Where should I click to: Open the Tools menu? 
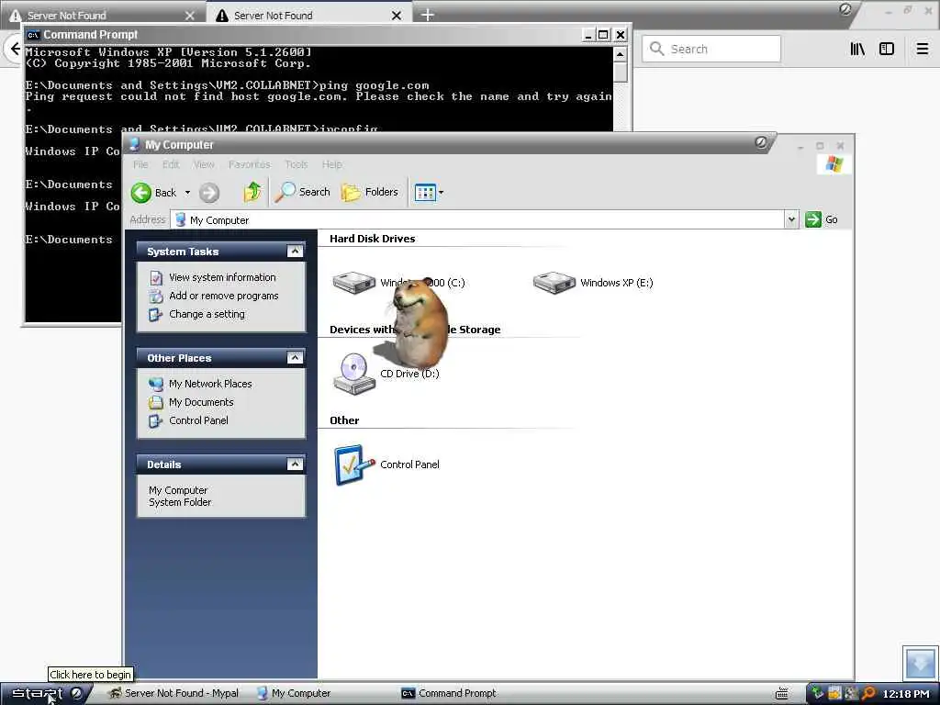pos(297,164)
